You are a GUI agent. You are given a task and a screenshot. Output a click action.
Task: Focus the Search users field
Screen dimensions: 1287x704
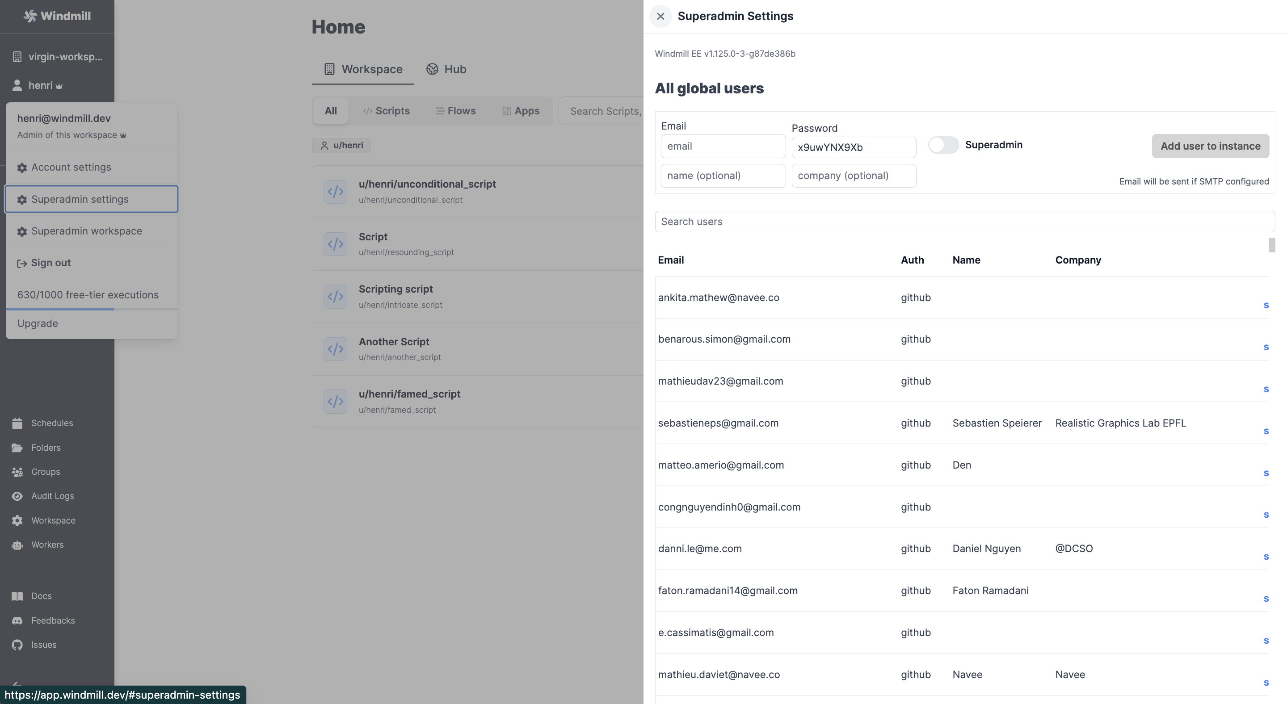(x=964, y=222)
